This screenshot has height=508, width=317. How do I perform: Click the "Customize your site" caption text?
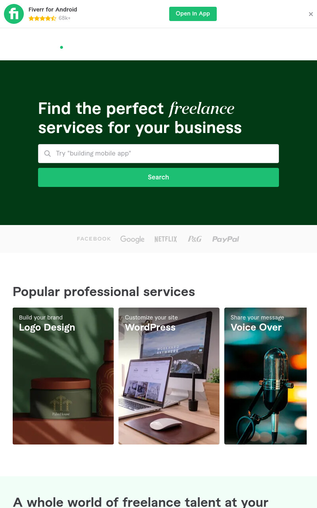coord(151,317)
